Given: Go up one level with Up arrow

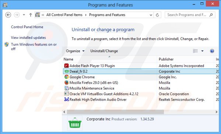Looking at the screenshot, I should (x=31, y=15).
